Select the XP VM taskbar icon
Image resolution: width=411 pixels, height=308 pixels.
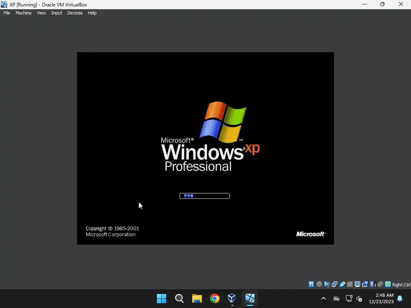(x=250, y=298)
